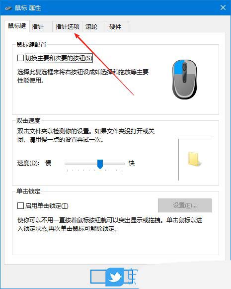Enable the 启用单击锁定 checkbox

tap(20, 205)
